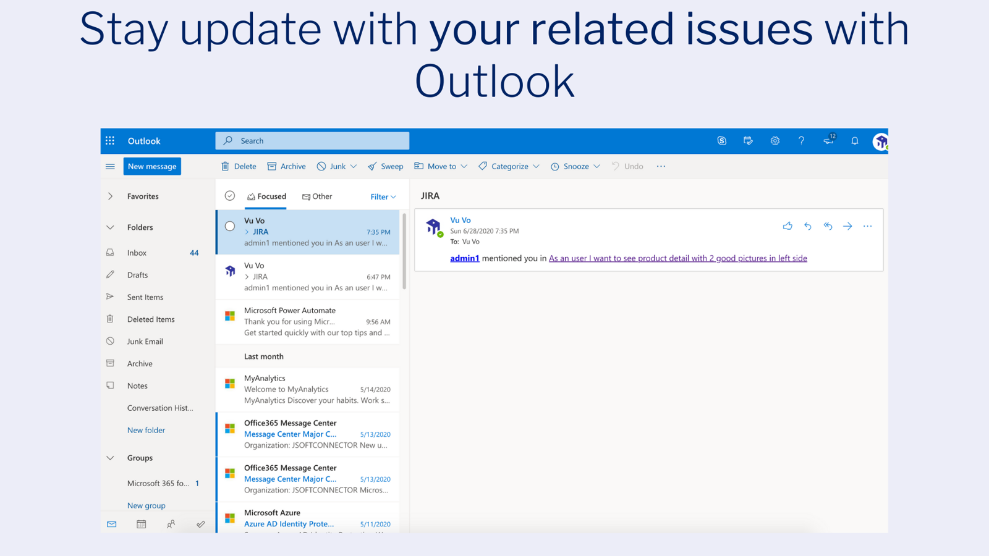Open the Help question mark

[x=801, y=141]
